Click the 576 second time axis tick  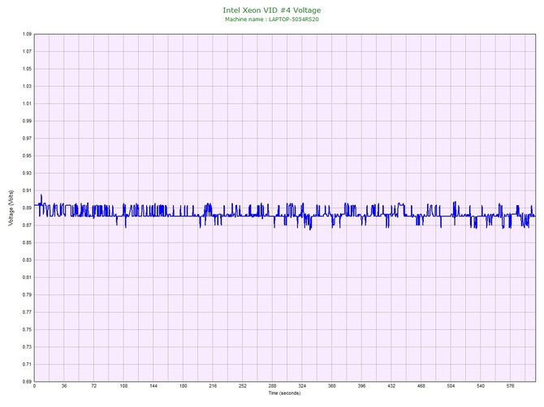pos(510,387)
